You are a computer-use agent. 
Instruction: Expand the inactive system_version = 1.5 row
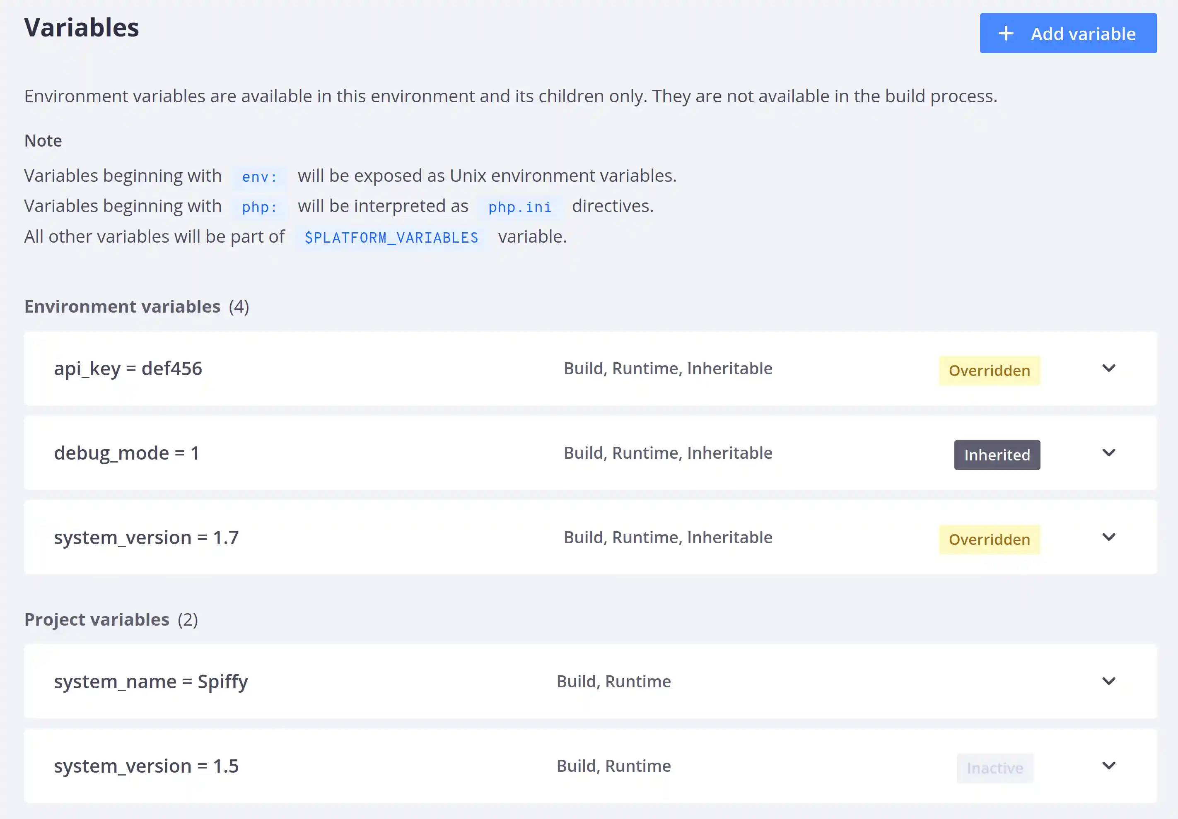coord(1109,766)
